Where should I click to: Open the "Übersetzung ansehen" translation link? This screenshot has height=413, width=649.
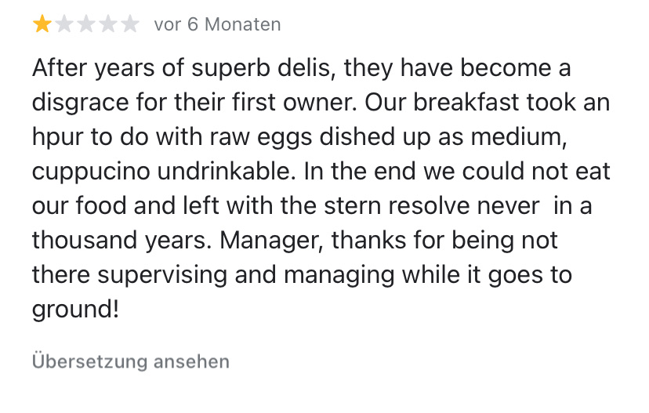click(131, 362)
